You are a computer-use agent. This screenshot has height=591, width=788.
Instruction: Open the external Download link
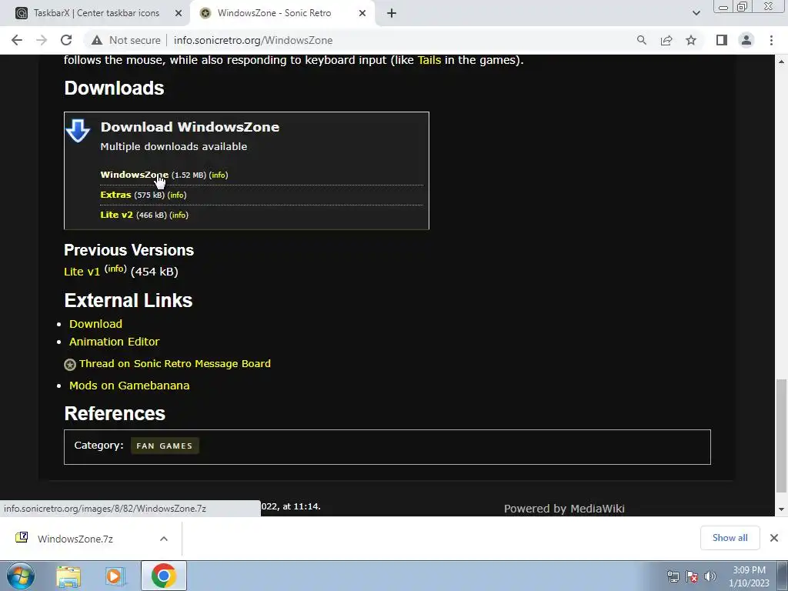95,324
